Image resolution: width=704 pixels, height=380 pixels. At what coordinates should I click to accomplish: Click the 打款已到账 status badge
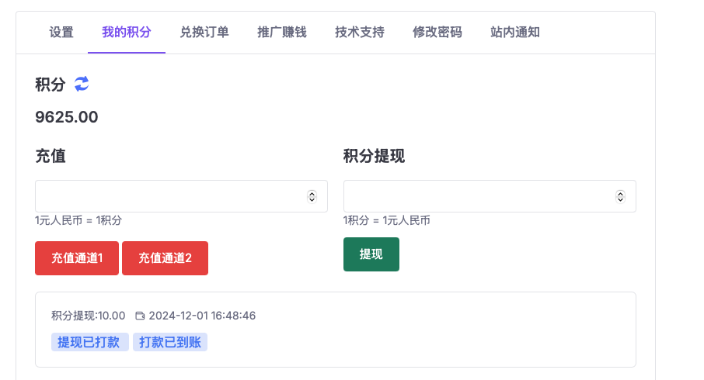tap(170, 342)
